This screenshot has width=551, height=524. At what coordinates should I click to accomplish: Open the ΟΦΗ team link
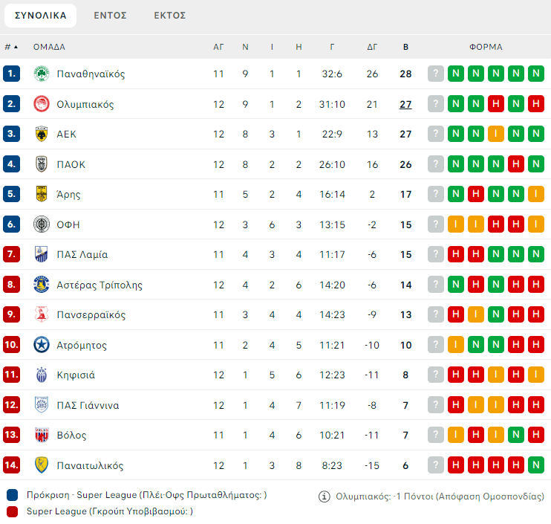68,224
